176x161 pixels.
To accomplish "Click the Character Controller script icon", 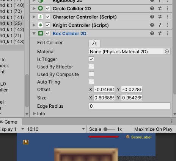I will pyautogui.click(x=41, y=17).
